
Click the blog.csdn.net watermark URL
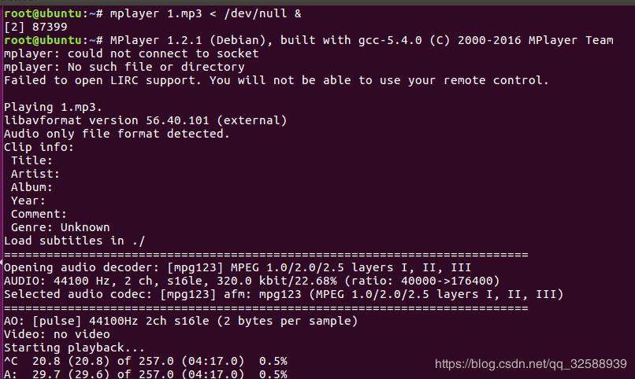tap(531, 364)
